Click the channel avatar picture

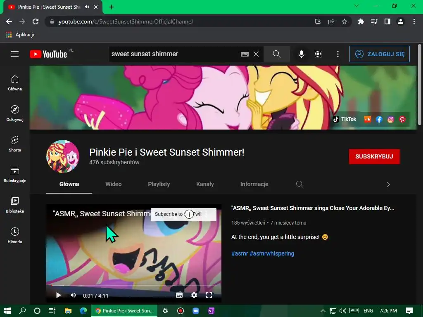click(x=63, y=156)
